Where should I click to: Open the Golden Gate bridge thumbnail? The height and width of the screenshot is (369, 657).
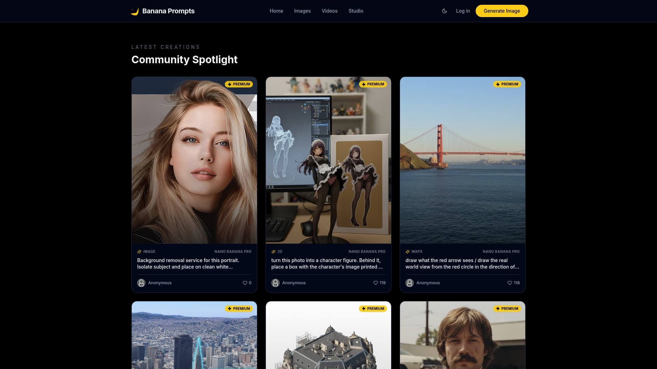pos(462,161)
